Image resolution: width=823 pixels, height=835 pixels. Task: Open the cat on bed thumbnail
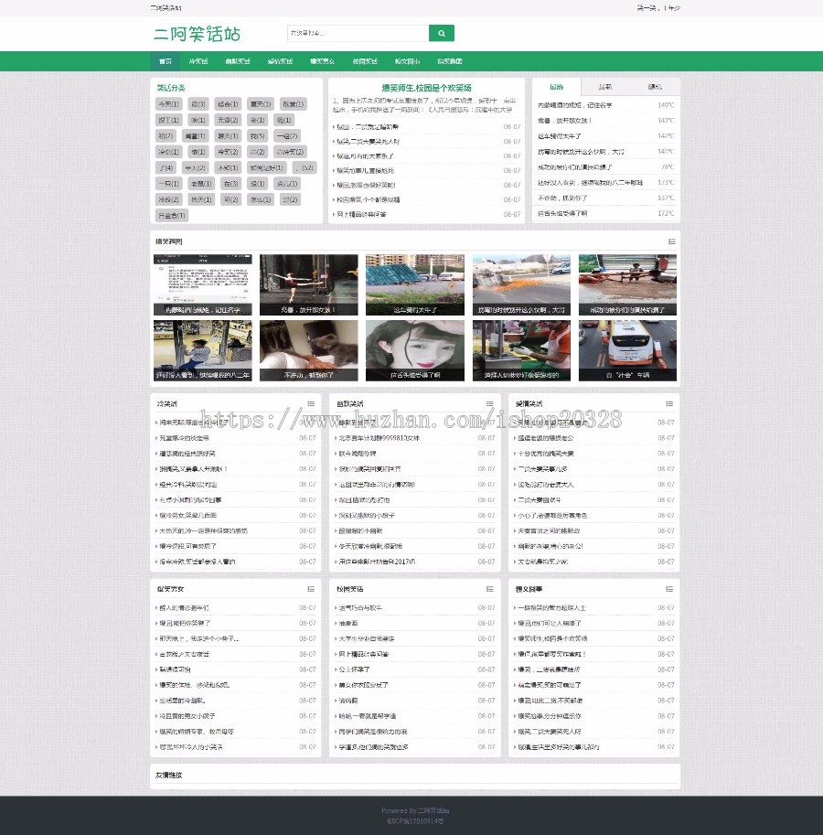pyautogui.click(x=309, y=350)
